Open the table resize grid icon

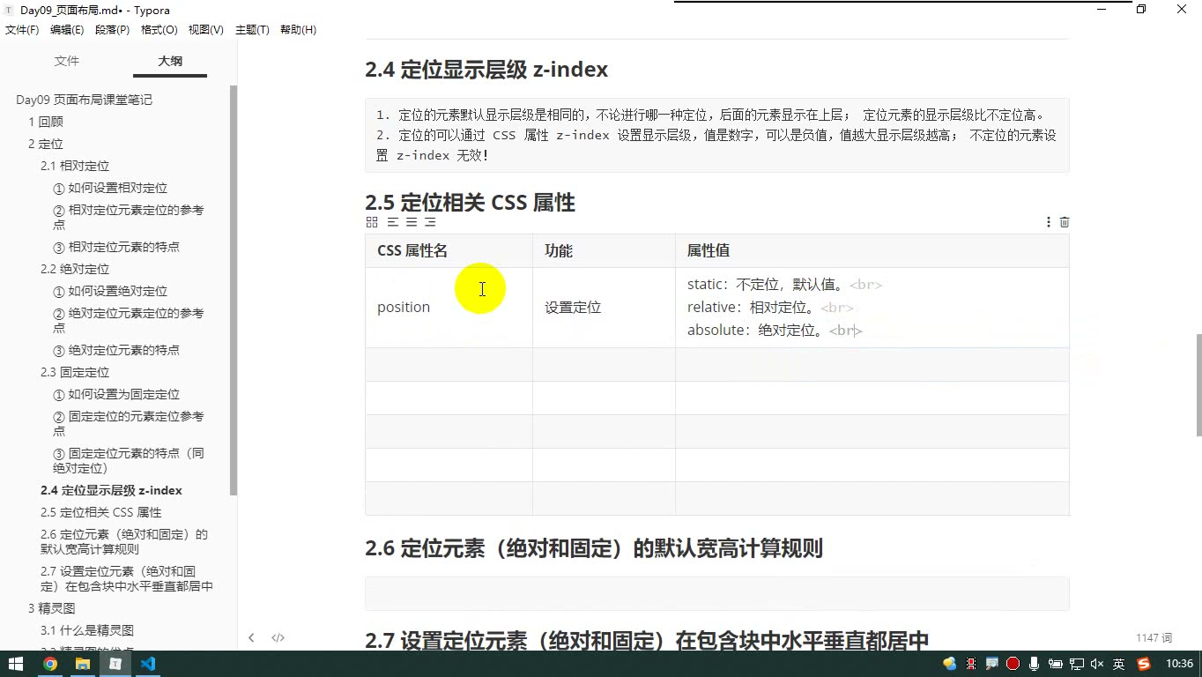pyautogui.click(x=372, y=222)
